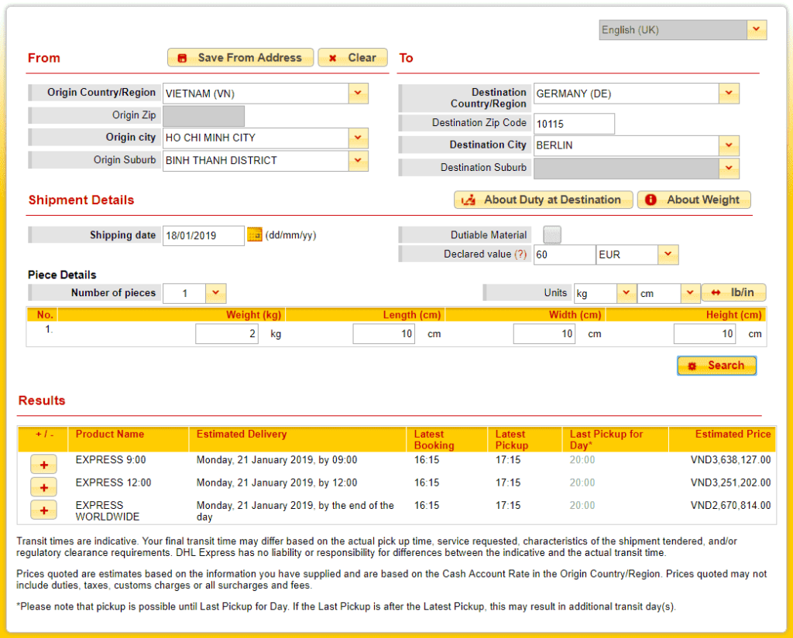The image size is (793, 638).
Task: Click the price VND3,638,127.00
Action: pyautogui.click(x=730, y=459)
